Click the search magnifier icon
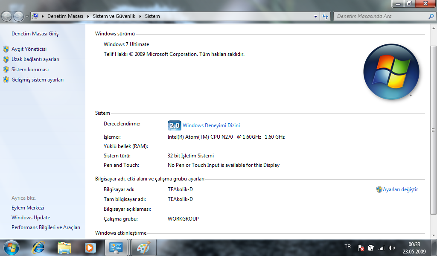 pyautogui.click(x=431, y=17)
